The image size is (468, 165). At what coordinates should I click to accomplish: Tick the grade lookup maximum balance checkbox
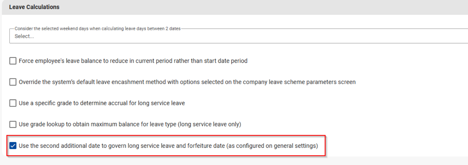tap(13, 125)
